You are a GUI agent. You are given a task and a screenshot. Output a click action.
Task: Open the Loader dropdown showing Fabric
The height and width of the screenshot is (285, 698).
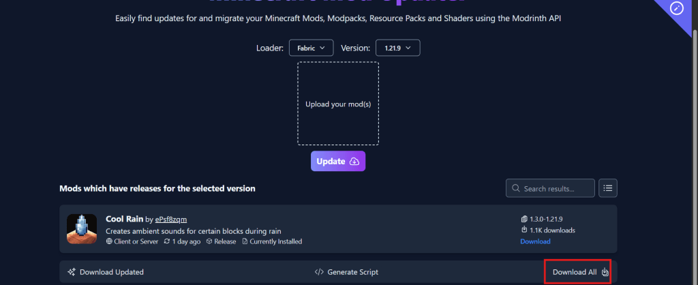[x=311, y=48]
